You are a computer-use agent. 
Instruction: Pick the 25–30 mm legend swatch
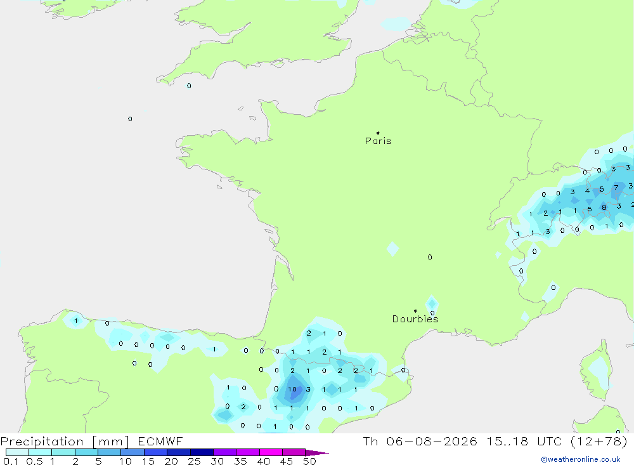coord(202,452)
